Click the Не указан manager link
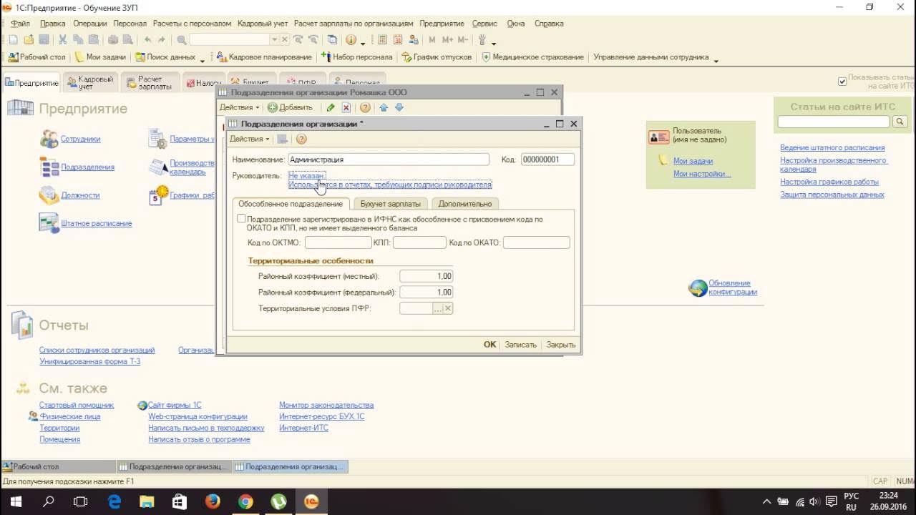 (306, 175)
